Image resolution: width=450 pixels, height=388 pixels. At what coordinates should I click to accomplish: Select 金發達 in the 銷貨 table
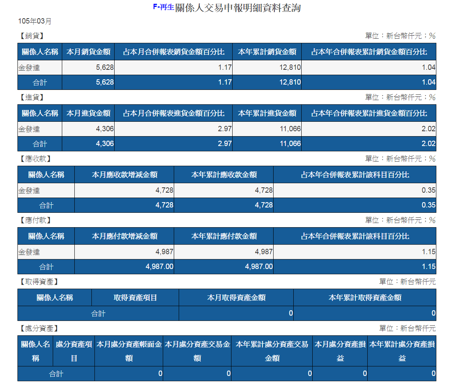pyautogui.click(x=29, y=68)
